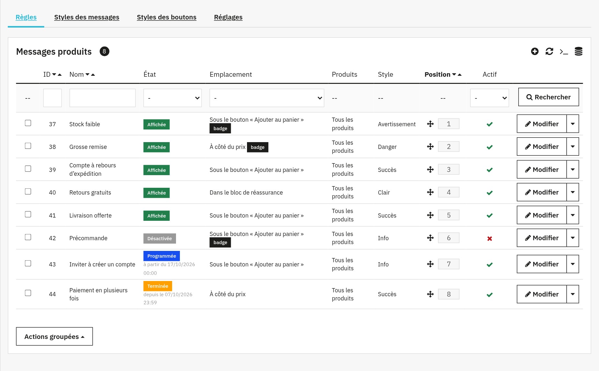This screenshot has height=371, width=599.
Task: Check the box for Inviter à créer un compte
Action: 28,263
